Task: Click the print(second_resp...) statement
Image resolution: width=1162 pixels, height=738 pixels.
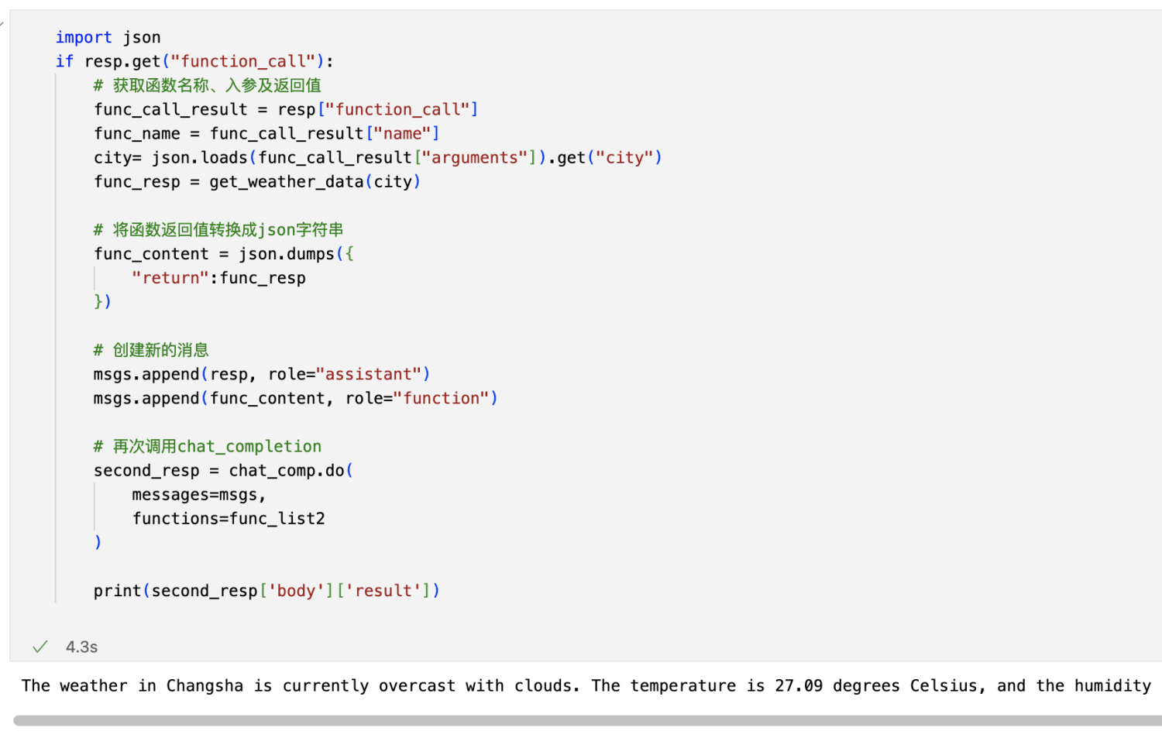Action: 266,590
